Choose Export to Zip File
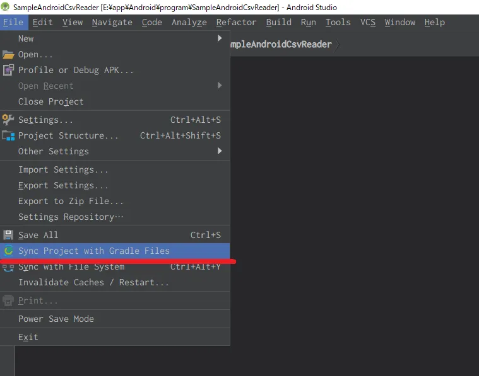The height and width of the screenshot is (376, 479). point(71,201)
